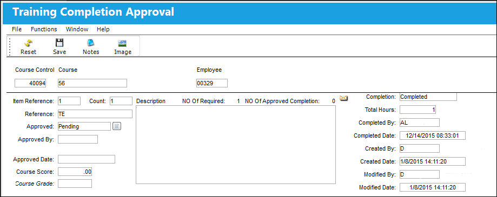Click the Created Date field
497x197 pixels.
(x=432, y=161)
